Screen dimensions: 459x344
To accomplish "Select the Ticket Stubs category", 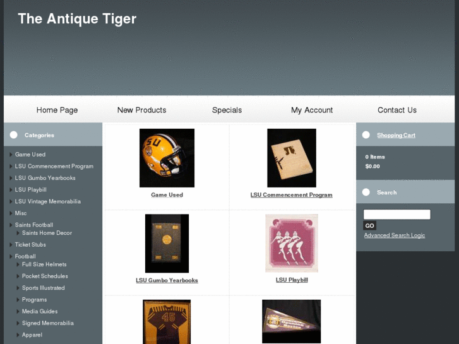I will pyautogui.click(x=30, y=245).
